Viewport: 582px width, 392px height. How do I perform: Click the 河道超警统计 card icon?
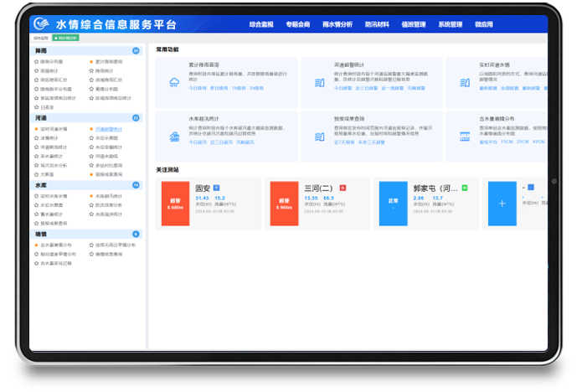tap(319, 82)
